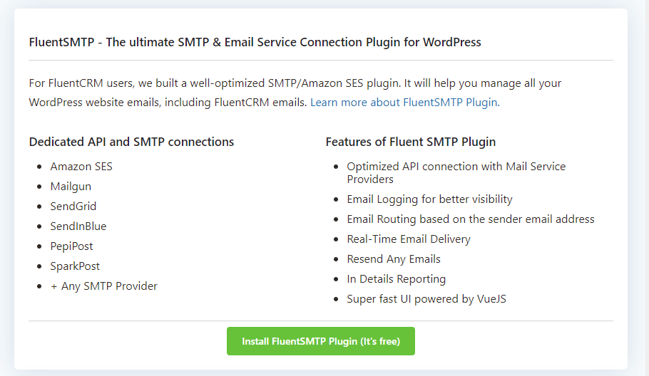Select Mailgun list item

pyautogui.click(x=71, y=187)
